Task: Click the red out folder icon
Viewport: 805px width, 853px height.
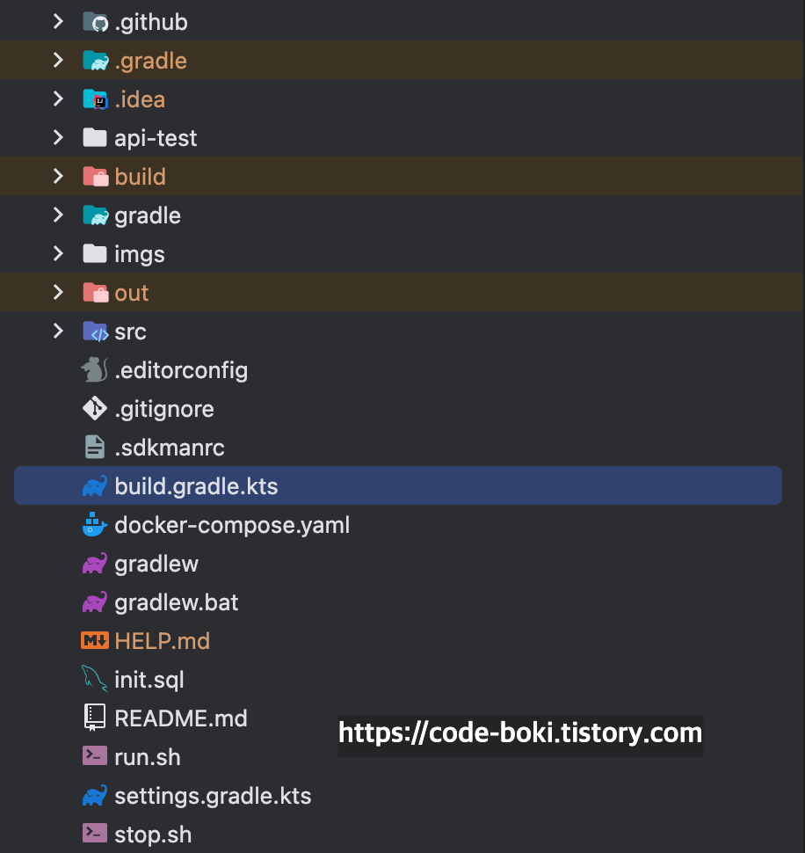Action: click(x=95, y=293)
